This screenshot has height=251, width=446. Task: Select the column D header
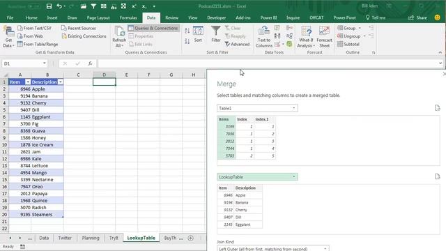104,75
